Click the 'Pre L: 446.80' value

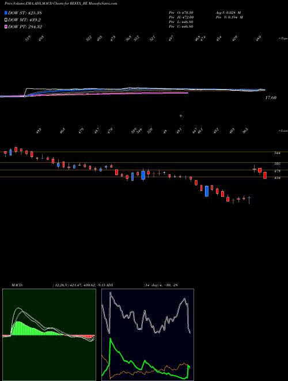tap(181, 22)
